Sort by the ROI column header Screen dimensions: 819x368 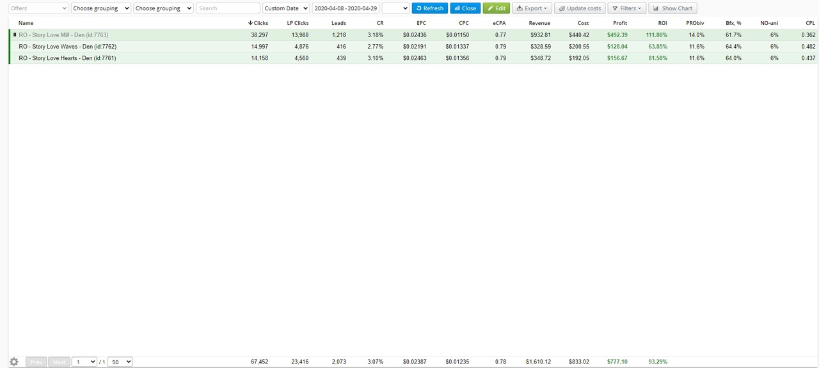(662, 23)
